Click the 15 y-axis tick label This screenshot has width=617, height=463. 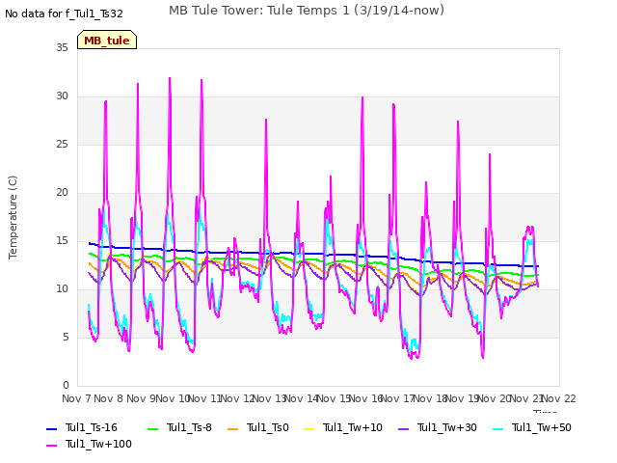(x=62, y=240)
